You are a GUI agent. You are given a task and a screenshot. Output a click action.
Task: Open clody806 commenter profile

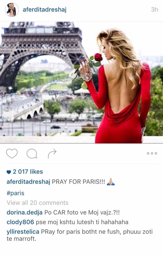point(20,222)
